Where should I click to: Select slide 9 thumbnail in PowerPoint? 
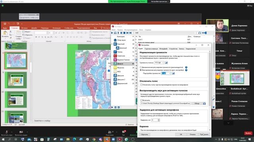point(16,80)
